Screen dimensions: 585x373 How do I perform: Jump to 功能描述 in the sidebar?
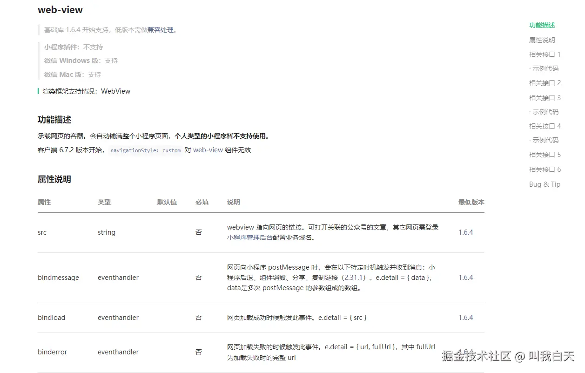click(542, 25)
